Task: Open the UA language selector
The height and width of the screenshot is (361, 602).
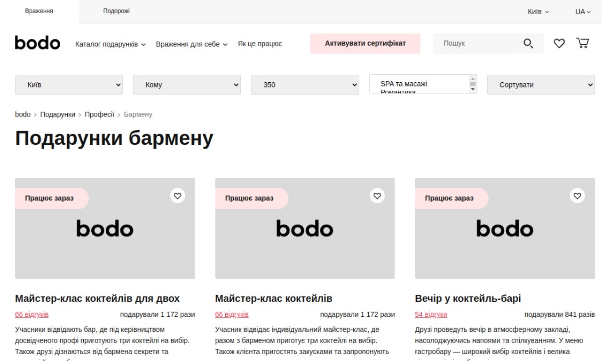Action: (583, 11)
